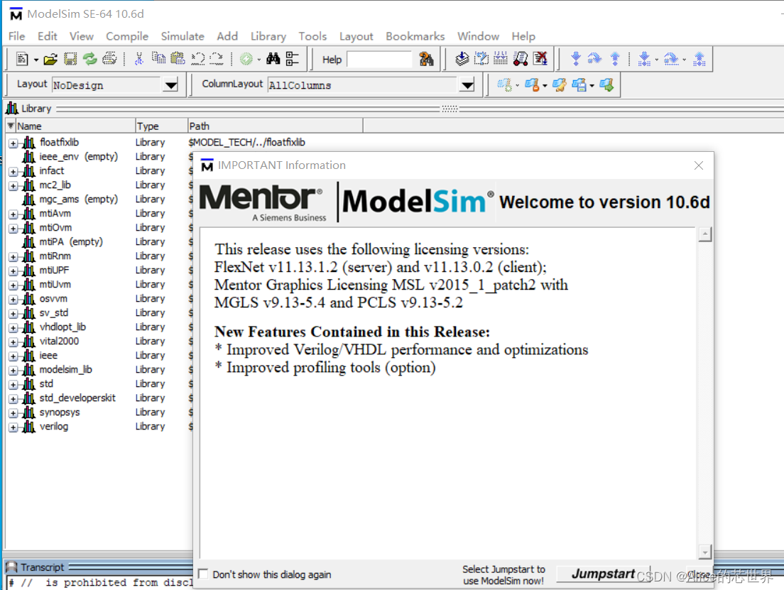
Task: Open the Layout NoDesign dropdown arrow
Action: (x=171, y=85)
